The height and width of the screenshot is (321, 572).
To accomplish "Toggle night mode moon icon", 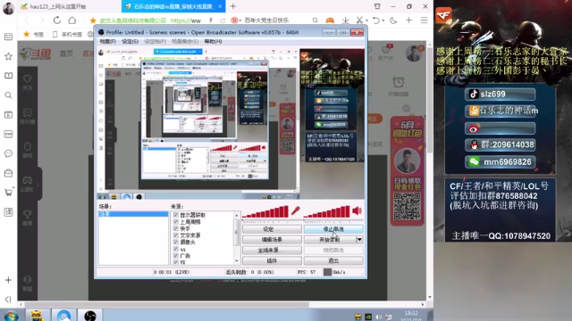I will 393,21.
